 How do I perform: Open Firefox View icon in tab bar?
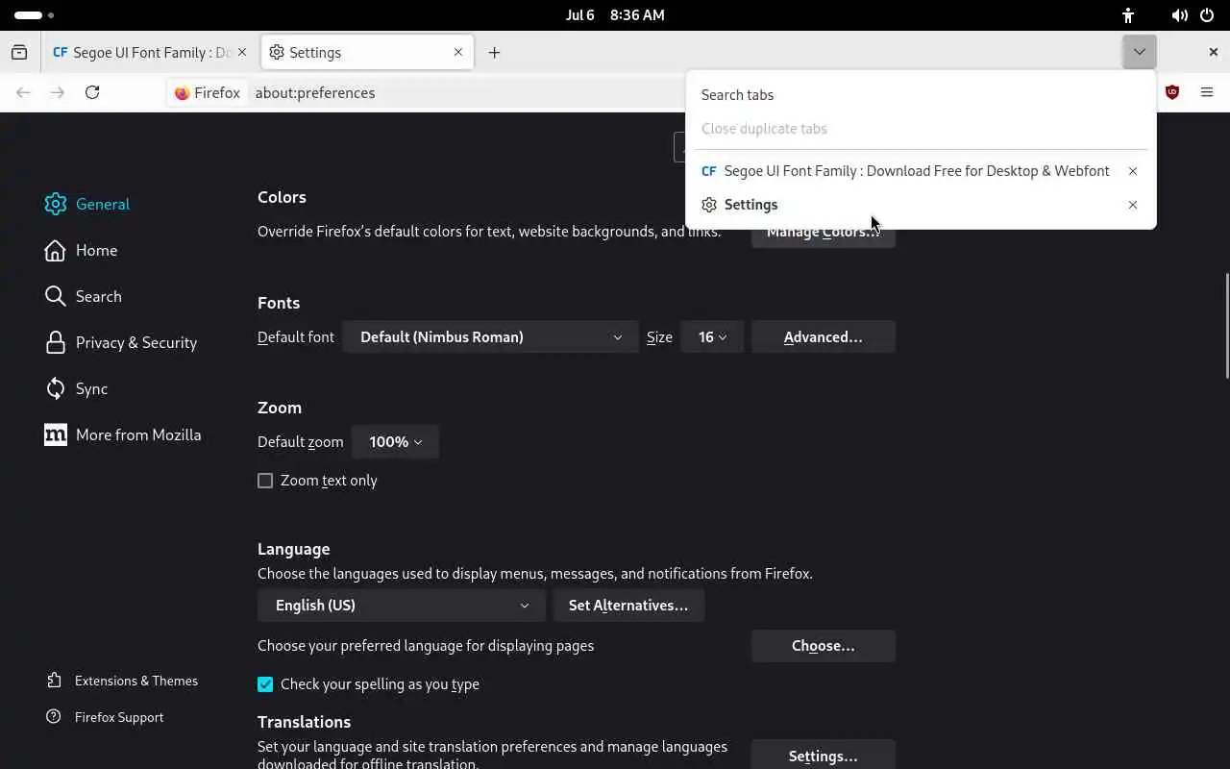[x=19, y=53]
